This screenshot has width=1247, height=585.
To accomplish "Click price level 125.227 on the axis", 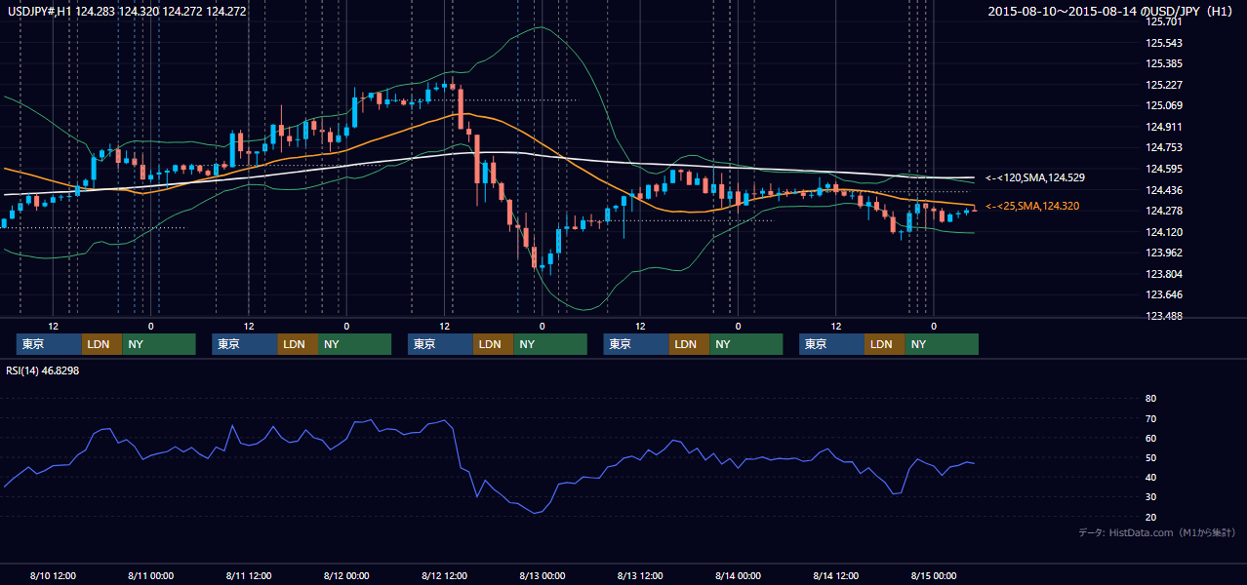I will click(x=1164, y=85).
